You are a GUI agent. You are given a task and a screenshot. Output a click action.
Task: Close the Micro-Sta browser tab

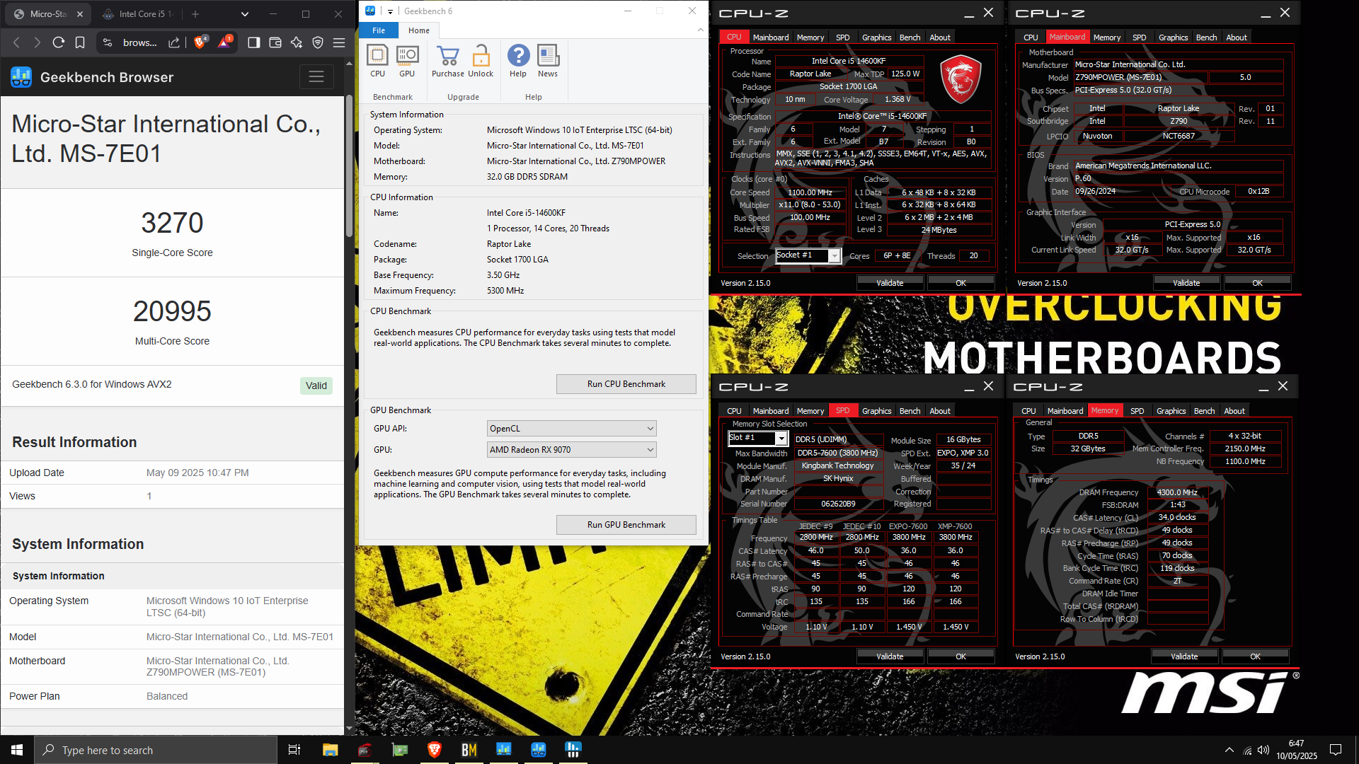(x=80, y=14)
